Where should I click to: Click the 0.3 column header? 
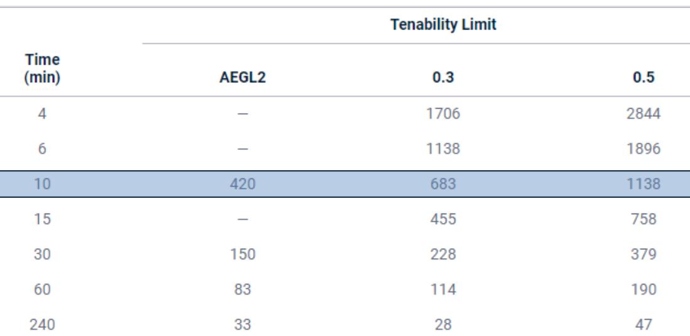point(443,77)
